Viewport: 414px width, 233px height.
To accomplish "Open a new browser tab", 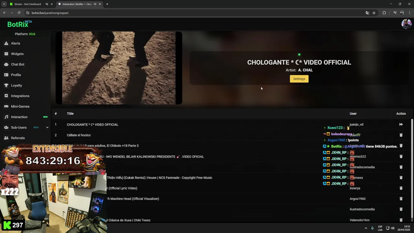I will (x=107, y=4).
